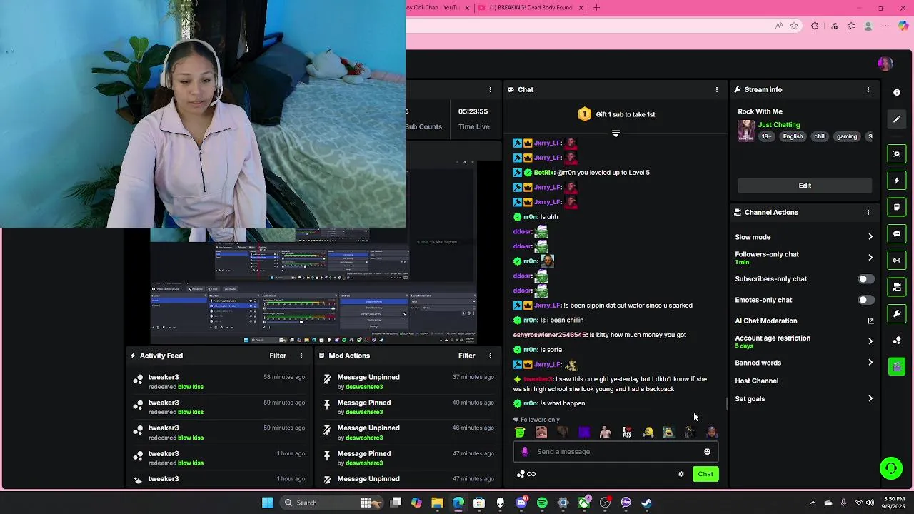
Task: Select the green halo emote
Action: click(520, 432)
